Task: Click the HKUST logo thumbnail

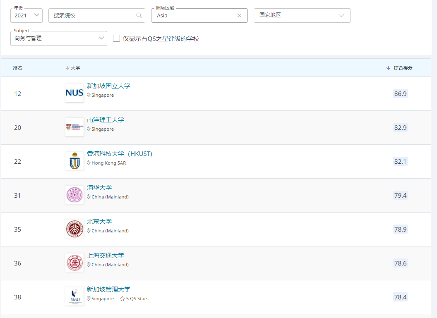Action: (x=74, y=161)
